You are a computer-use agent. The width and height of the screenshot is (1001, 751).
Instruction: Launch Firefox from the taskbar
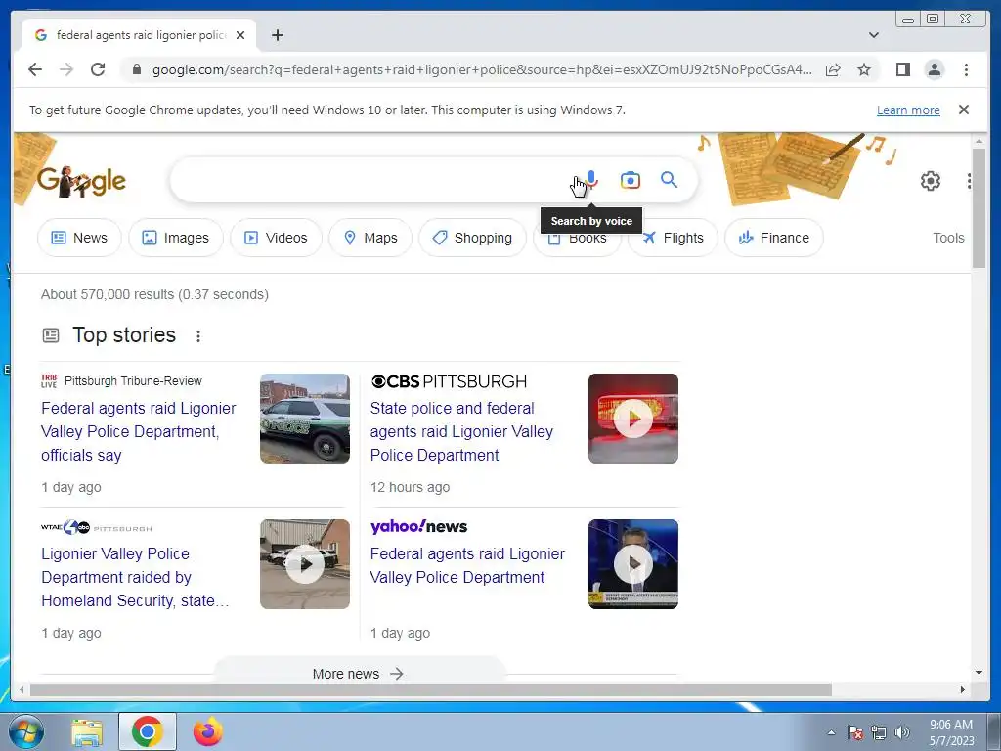click(208, 731)
